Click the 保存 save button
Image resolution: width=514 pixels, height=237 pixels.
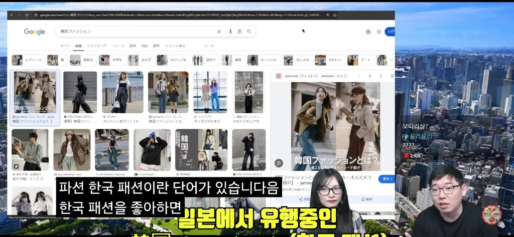(366, 199)
